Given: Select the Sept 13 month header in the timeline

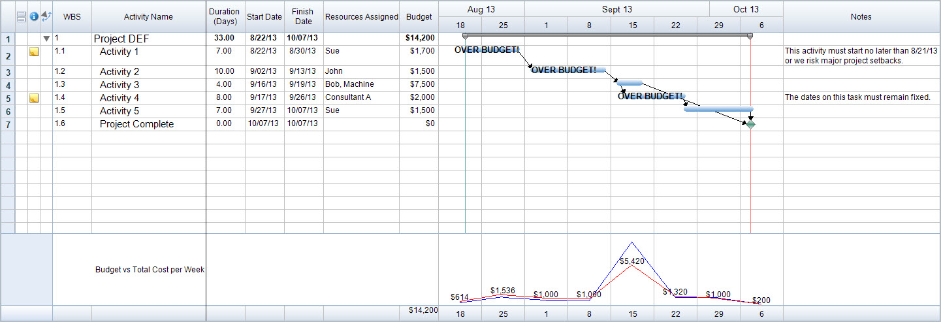Looking at the screenshot, I should coord(616,9).
